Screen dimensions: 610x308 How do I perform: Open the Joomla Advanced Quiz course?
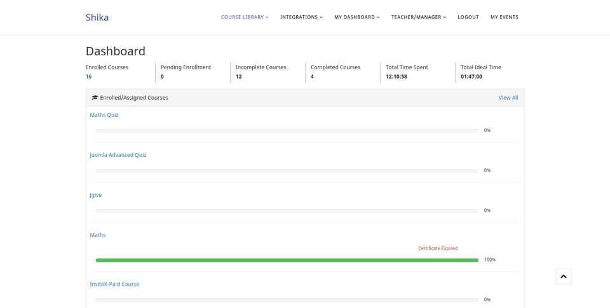(x=118, y=155)
